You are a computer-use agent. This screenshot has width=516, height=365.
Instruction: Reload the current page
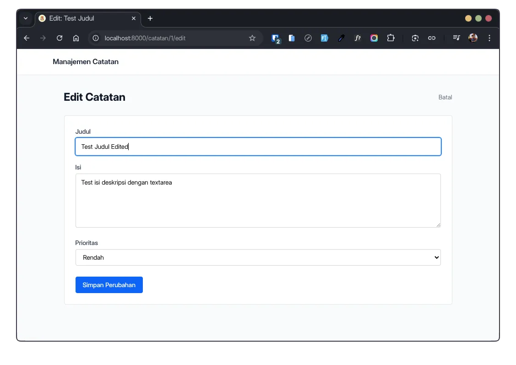pos(59,38)
